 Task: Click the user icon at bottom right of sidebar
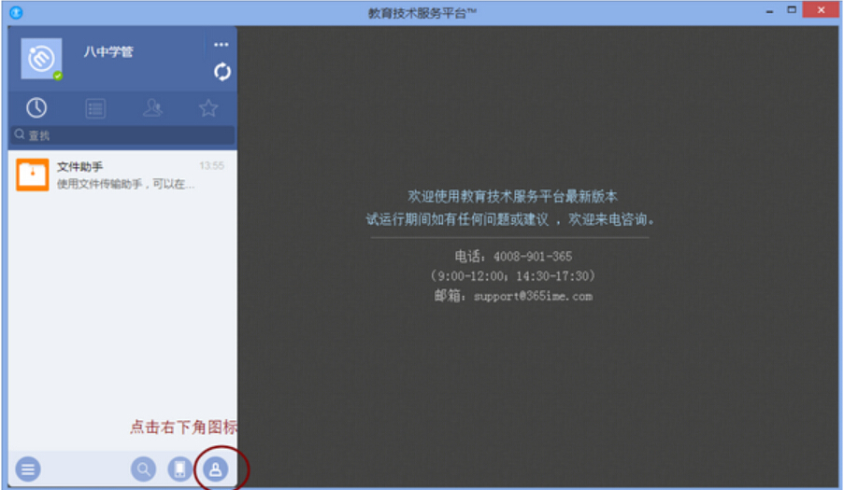click(214, 469)
